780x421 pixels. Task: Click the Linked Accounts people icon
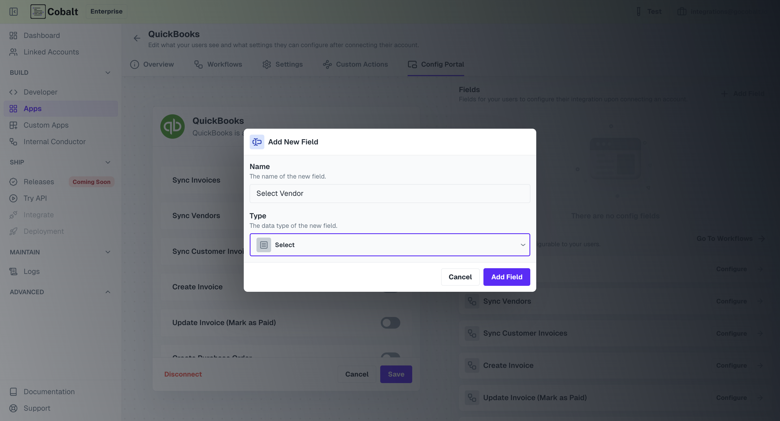[13, 52]
